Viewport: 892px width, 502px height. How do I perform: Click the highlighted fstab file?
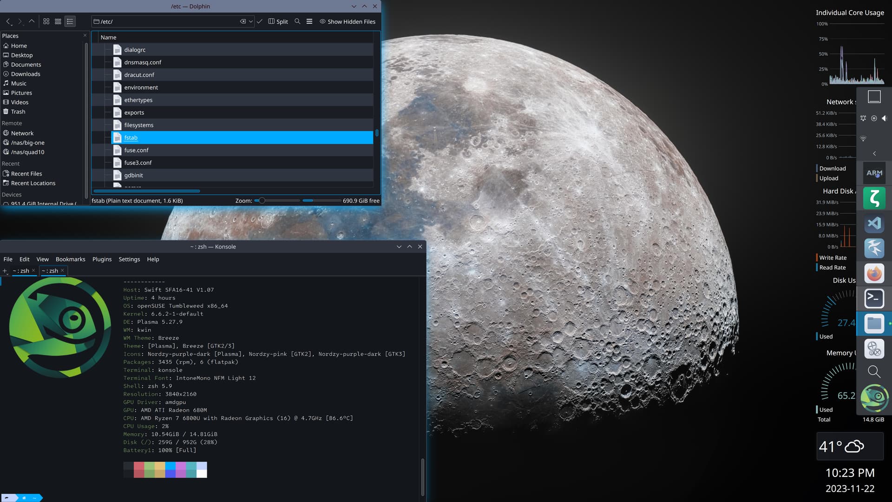coord(242,138)
